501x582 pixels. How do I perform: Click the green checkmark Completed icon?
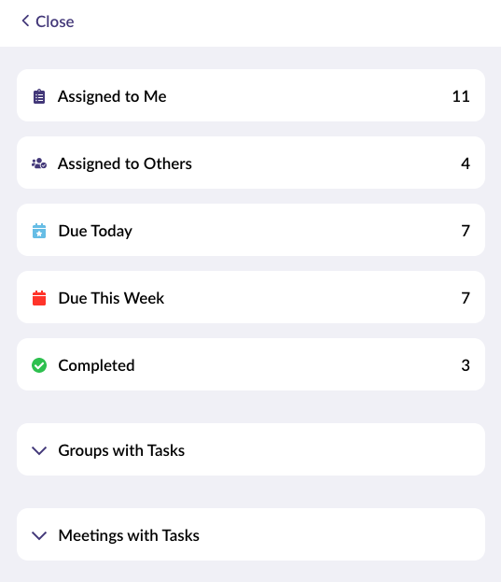39,365
